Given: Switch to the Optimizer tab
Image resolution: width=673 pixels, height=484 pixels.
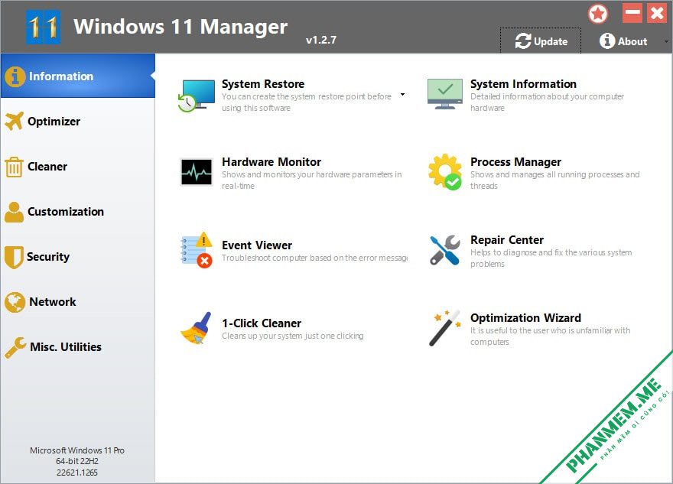Looking at the screenshot, I should [78, 122].
